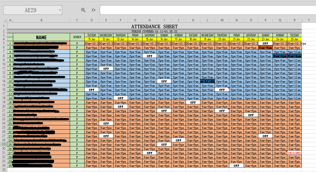Image resolution: width=316 pixels, height=172 pixels.
Task: Select the ATTENDANCE SHEET title cell
Action: coord(154,26)
